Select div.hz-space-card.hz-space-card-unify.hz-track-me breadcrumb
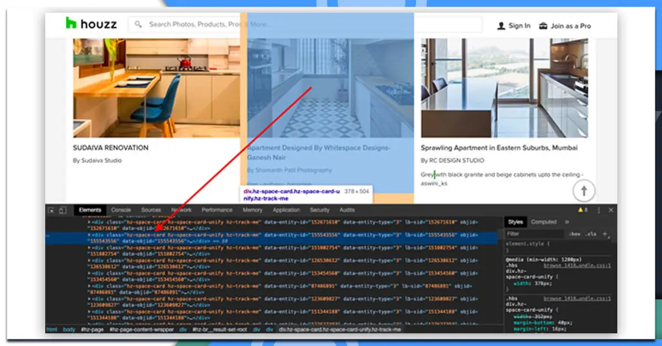This screenshot has width=662, height=346. (x=340, y=329)
